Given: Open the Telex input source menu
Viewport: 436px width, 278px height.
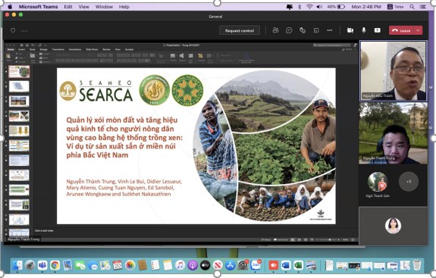Looking at the screenshot, I should 395,7.
